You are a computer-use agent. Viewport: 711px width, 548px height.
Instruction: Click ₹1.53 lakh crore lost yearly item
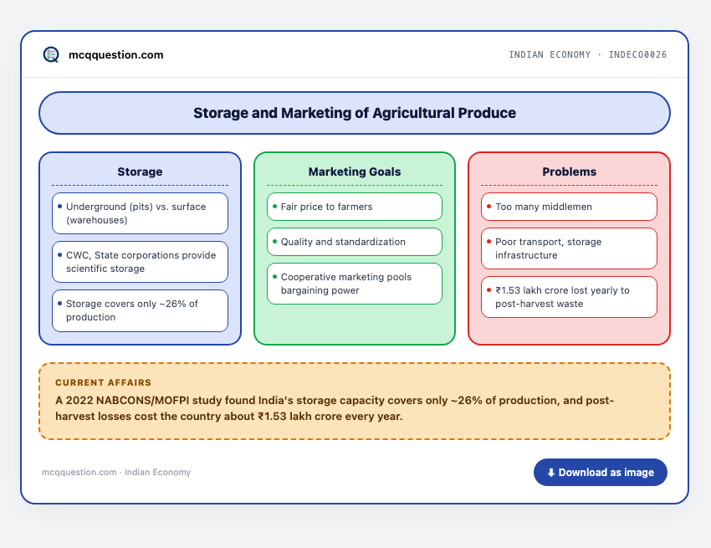tap(569, 297)
